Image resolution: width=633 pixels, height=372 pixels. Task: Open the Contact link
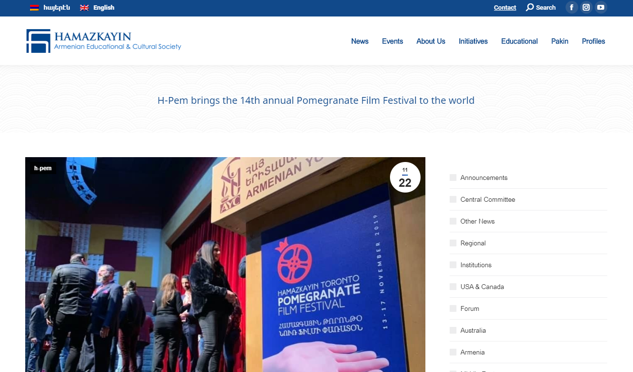505,8
